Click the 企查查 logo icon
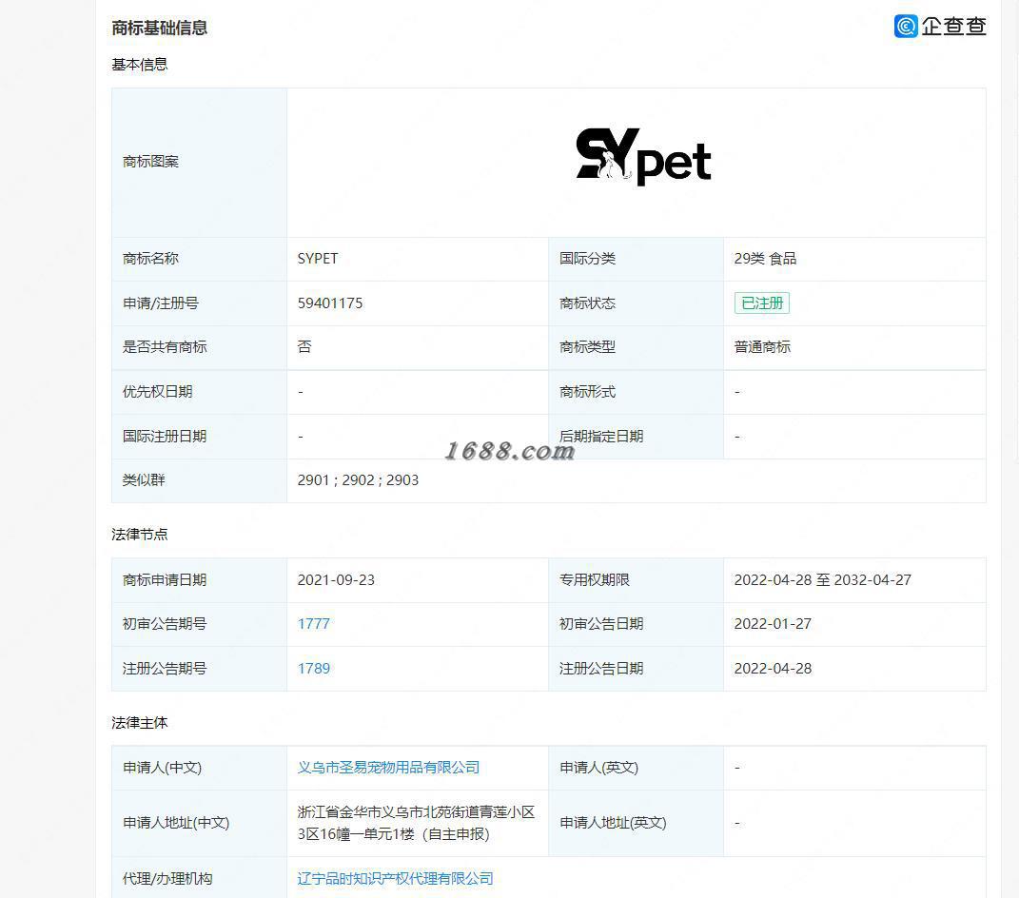 click(906, 26)
